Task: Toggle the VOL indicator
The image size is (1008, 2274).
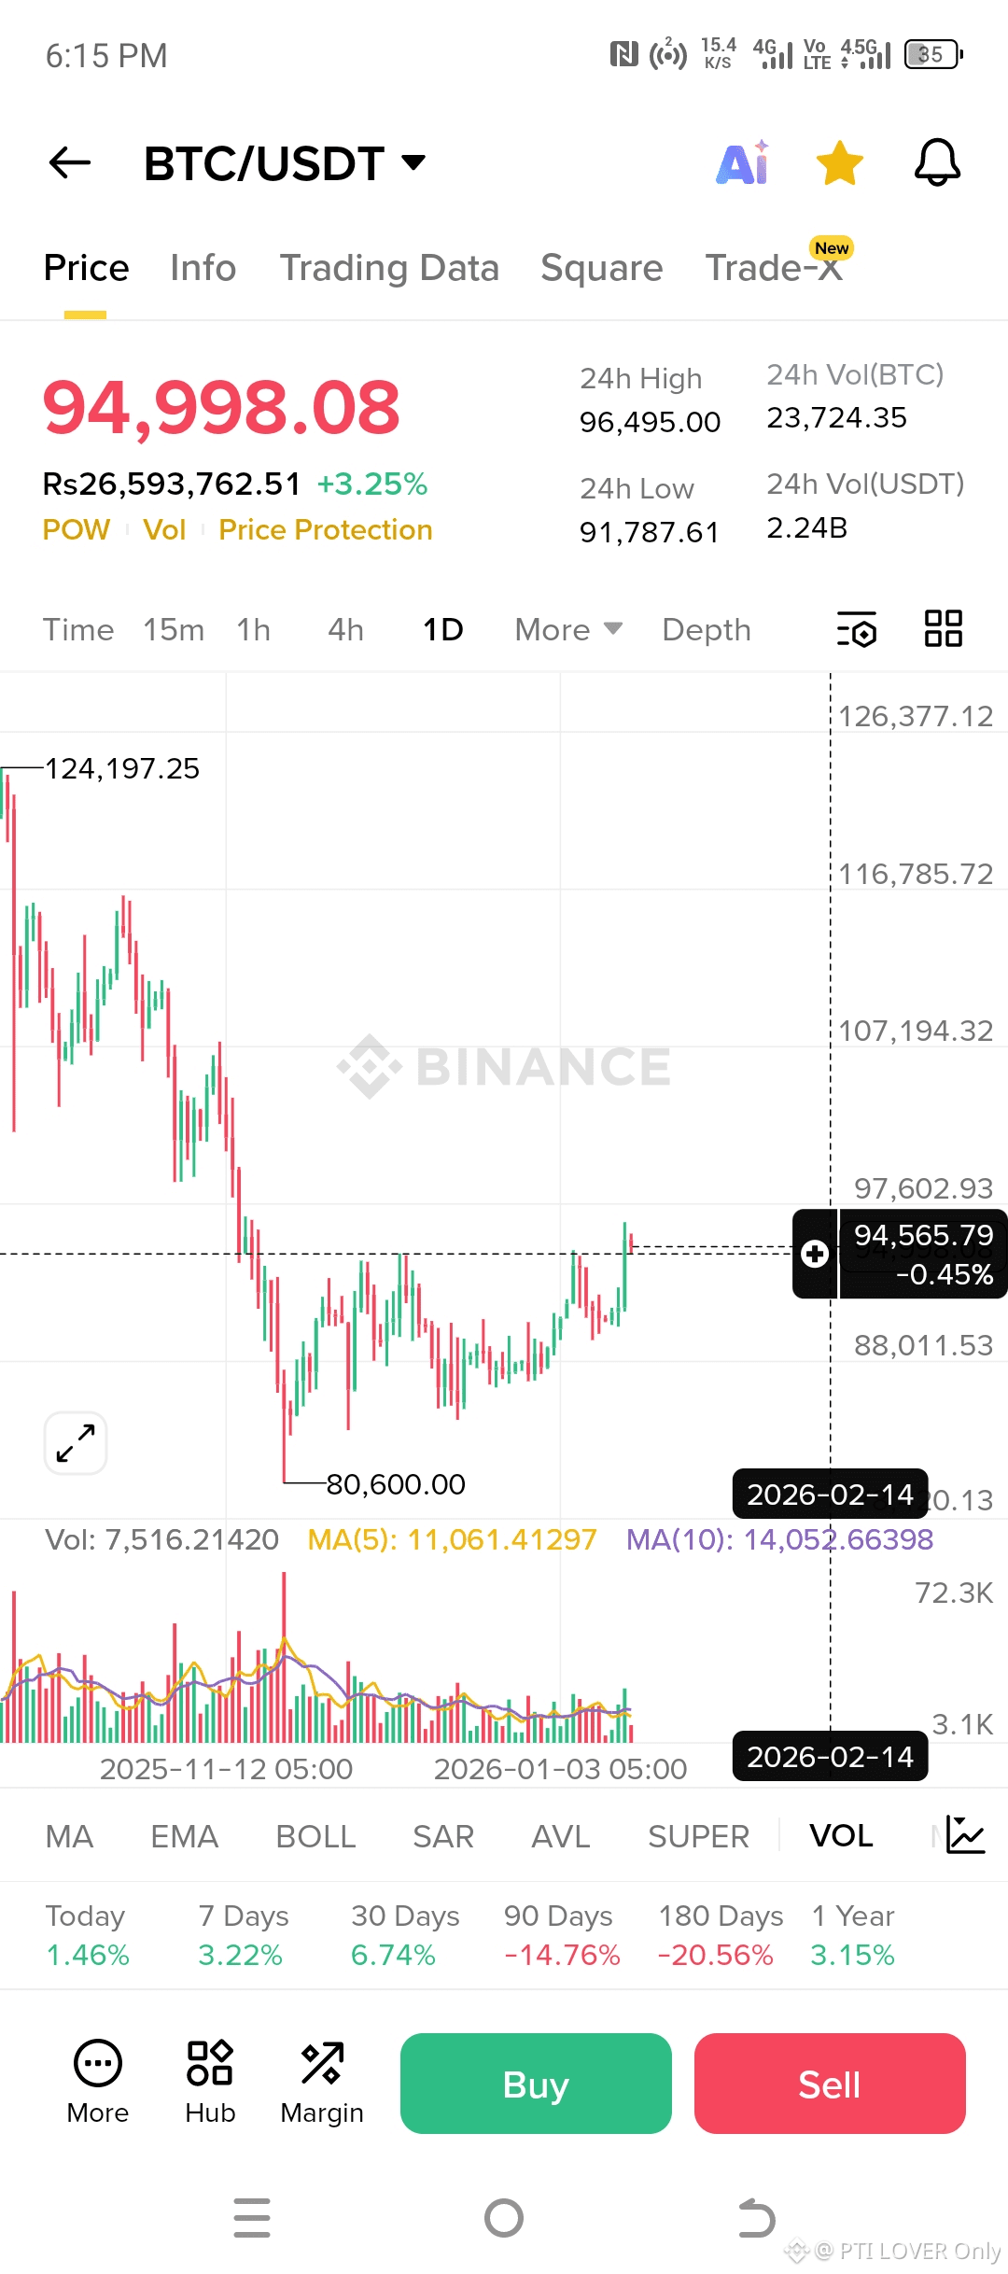Action: click(841, 1836)
